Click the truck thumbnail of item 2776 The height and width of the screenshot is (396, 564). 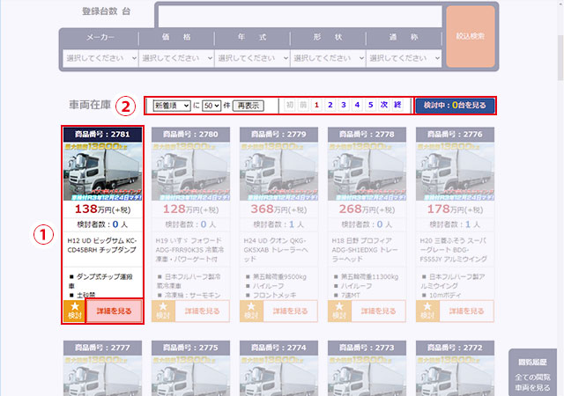(455, 172)
